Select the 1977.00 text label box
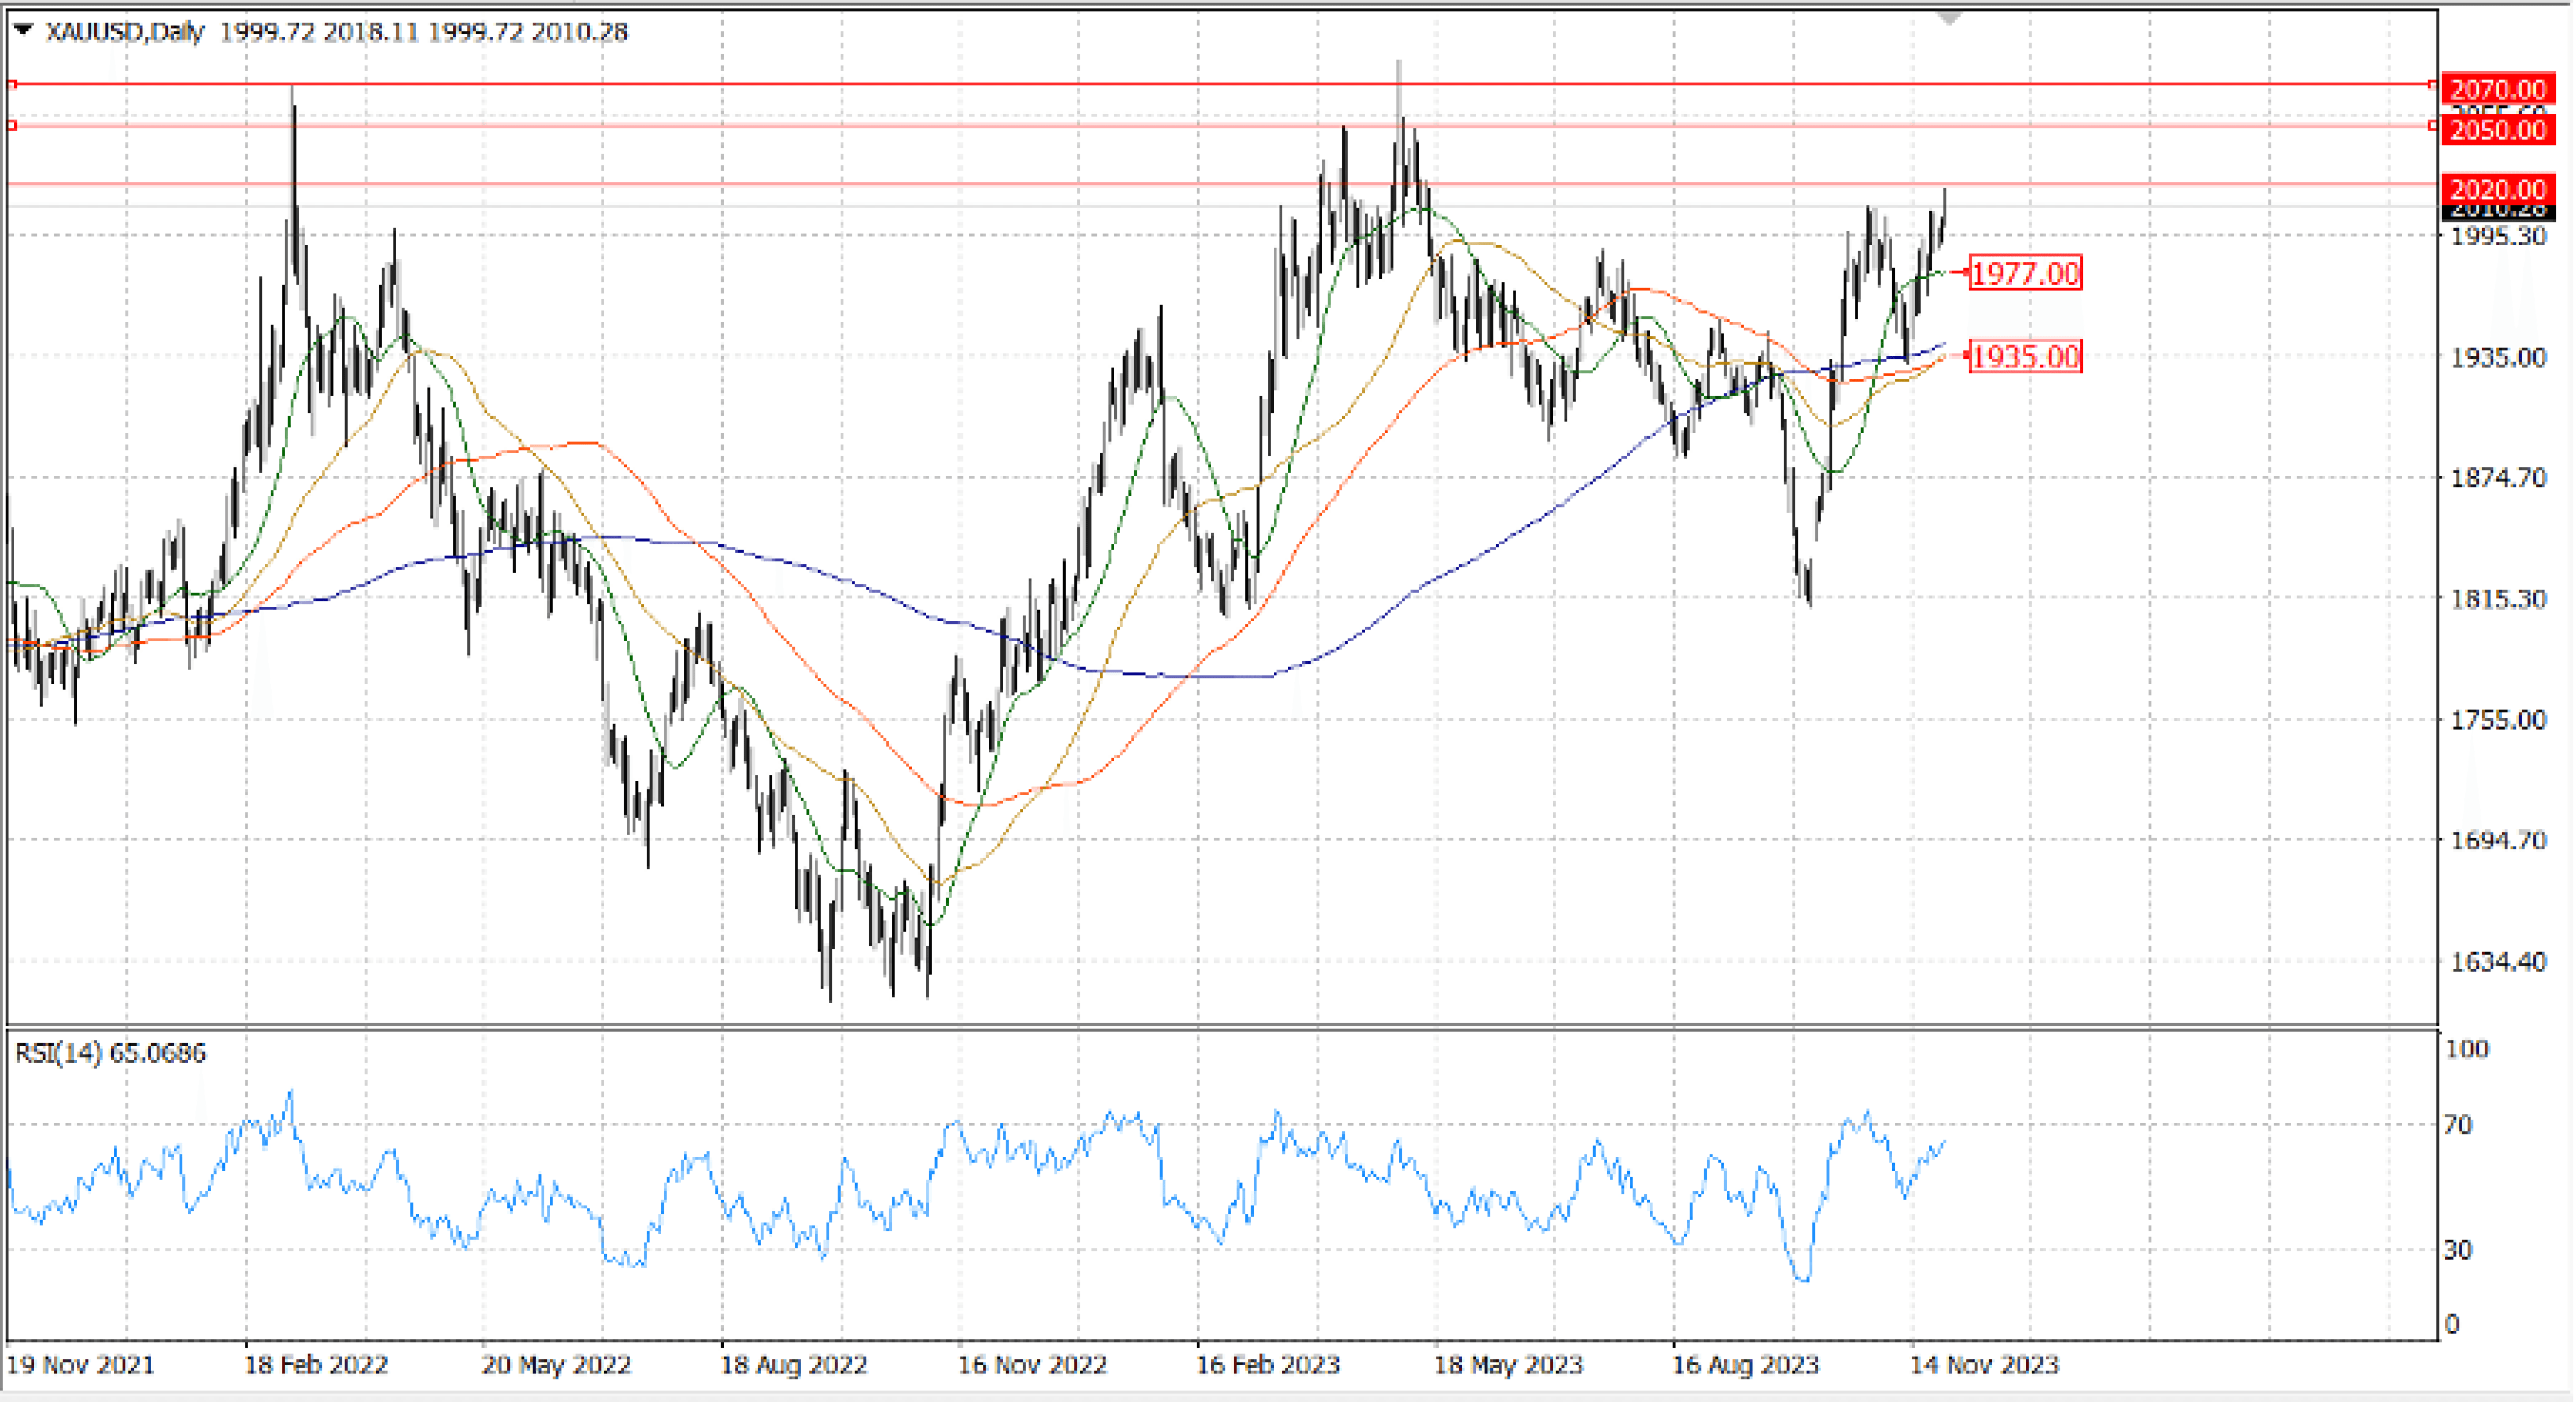 coord(2025,273)
